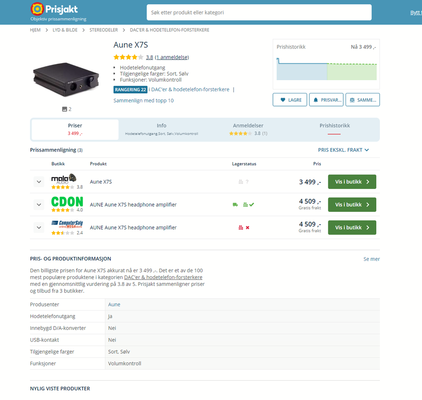Open the Prishistorikk chart

327,69
